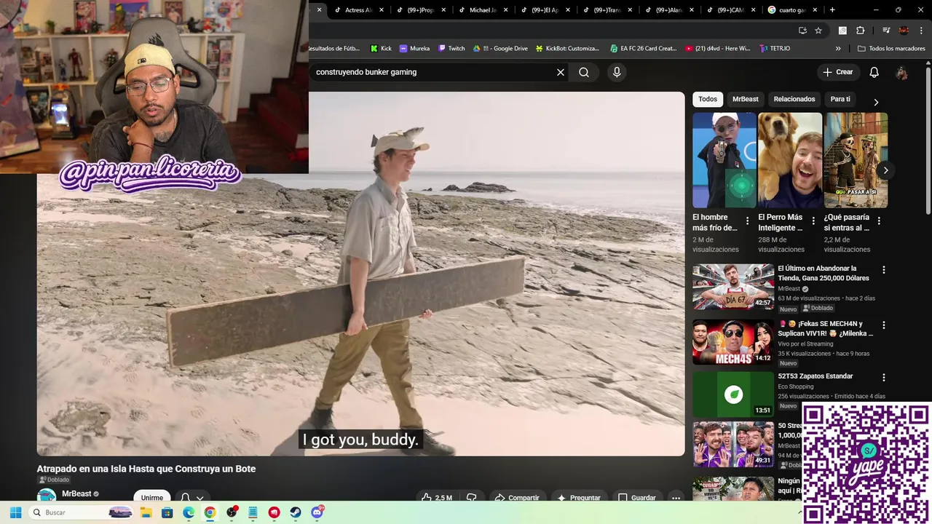Viewport: 932px width, 524px height.
Task: Open Chrome three-dot menu
Action: tap(921, 31)
